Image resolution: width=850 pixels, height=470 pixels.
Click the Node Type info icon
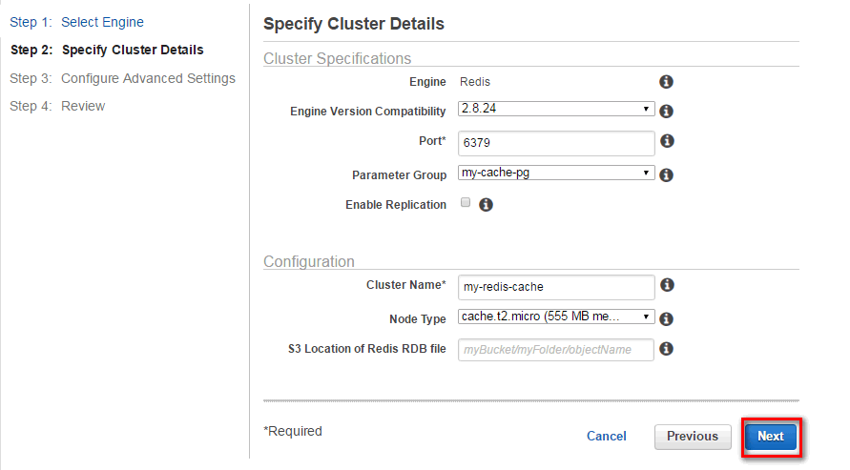pos(666,319)
